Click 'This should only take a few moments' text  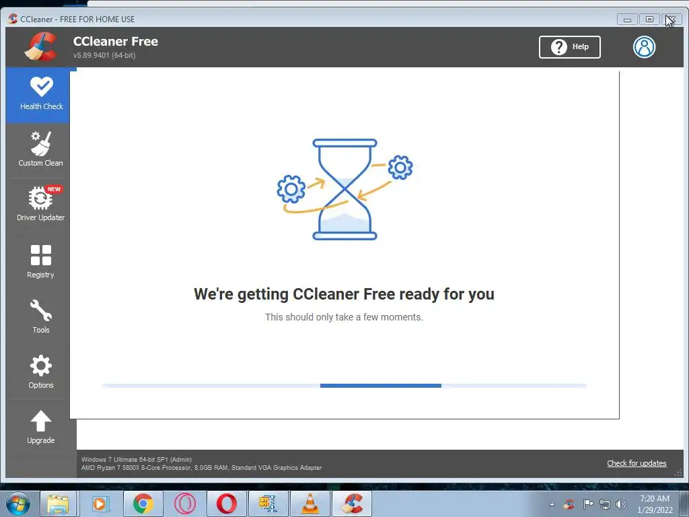tap(344, 317)
